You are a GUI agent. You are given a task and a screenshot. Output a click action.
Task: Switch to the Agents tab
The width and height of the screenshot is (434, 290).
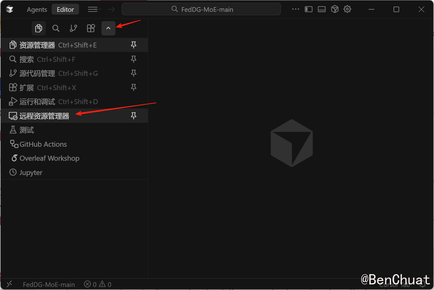[37, 9]
